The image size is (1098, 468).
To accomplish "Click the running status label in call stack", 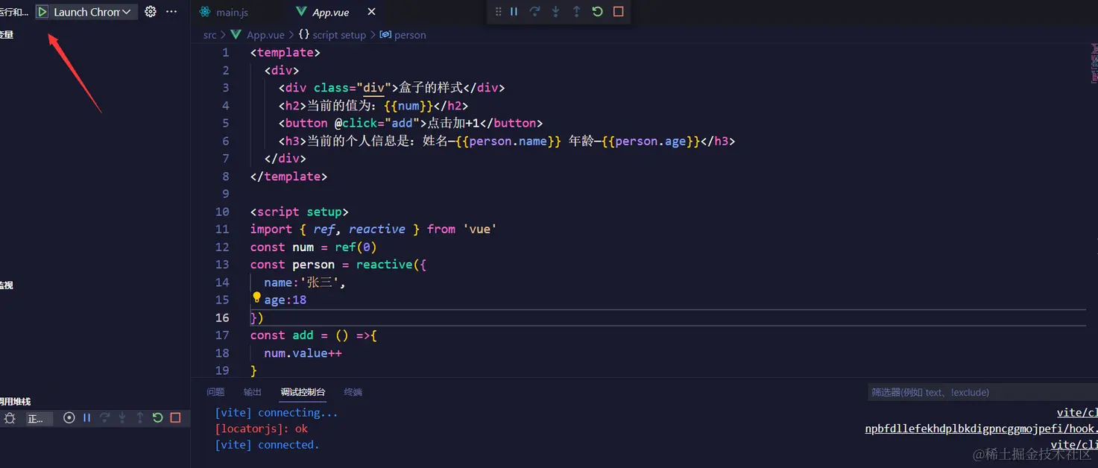I will click(x=39, y=418).
